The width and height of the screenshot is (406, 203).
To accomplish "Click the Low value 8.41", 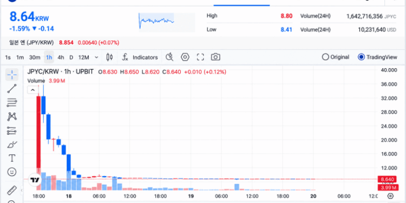I will pos(286,30).
